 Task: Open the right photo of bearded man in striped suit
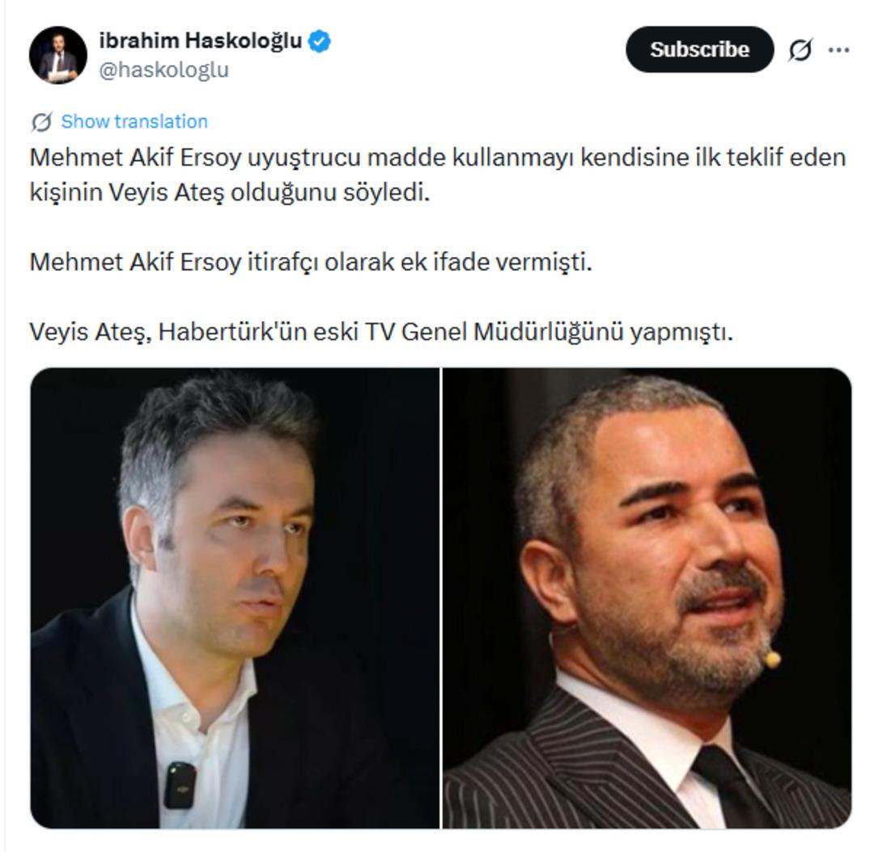(647, 598)
